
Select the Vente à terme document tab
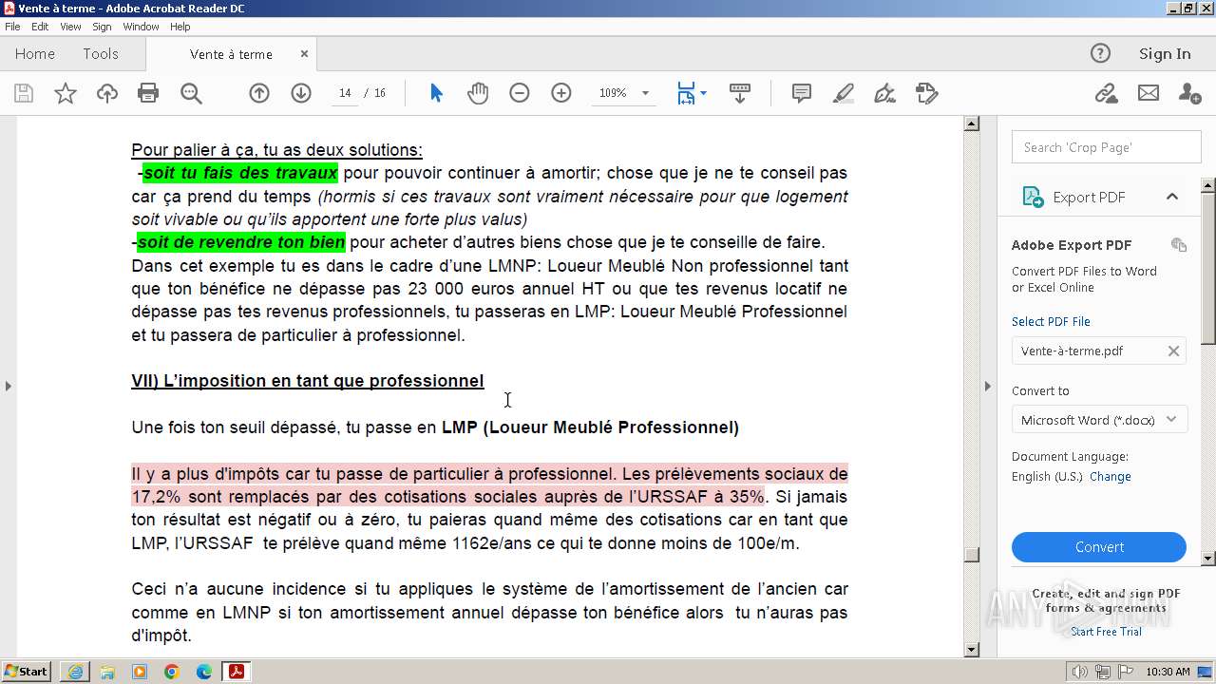tap(231, 54)
